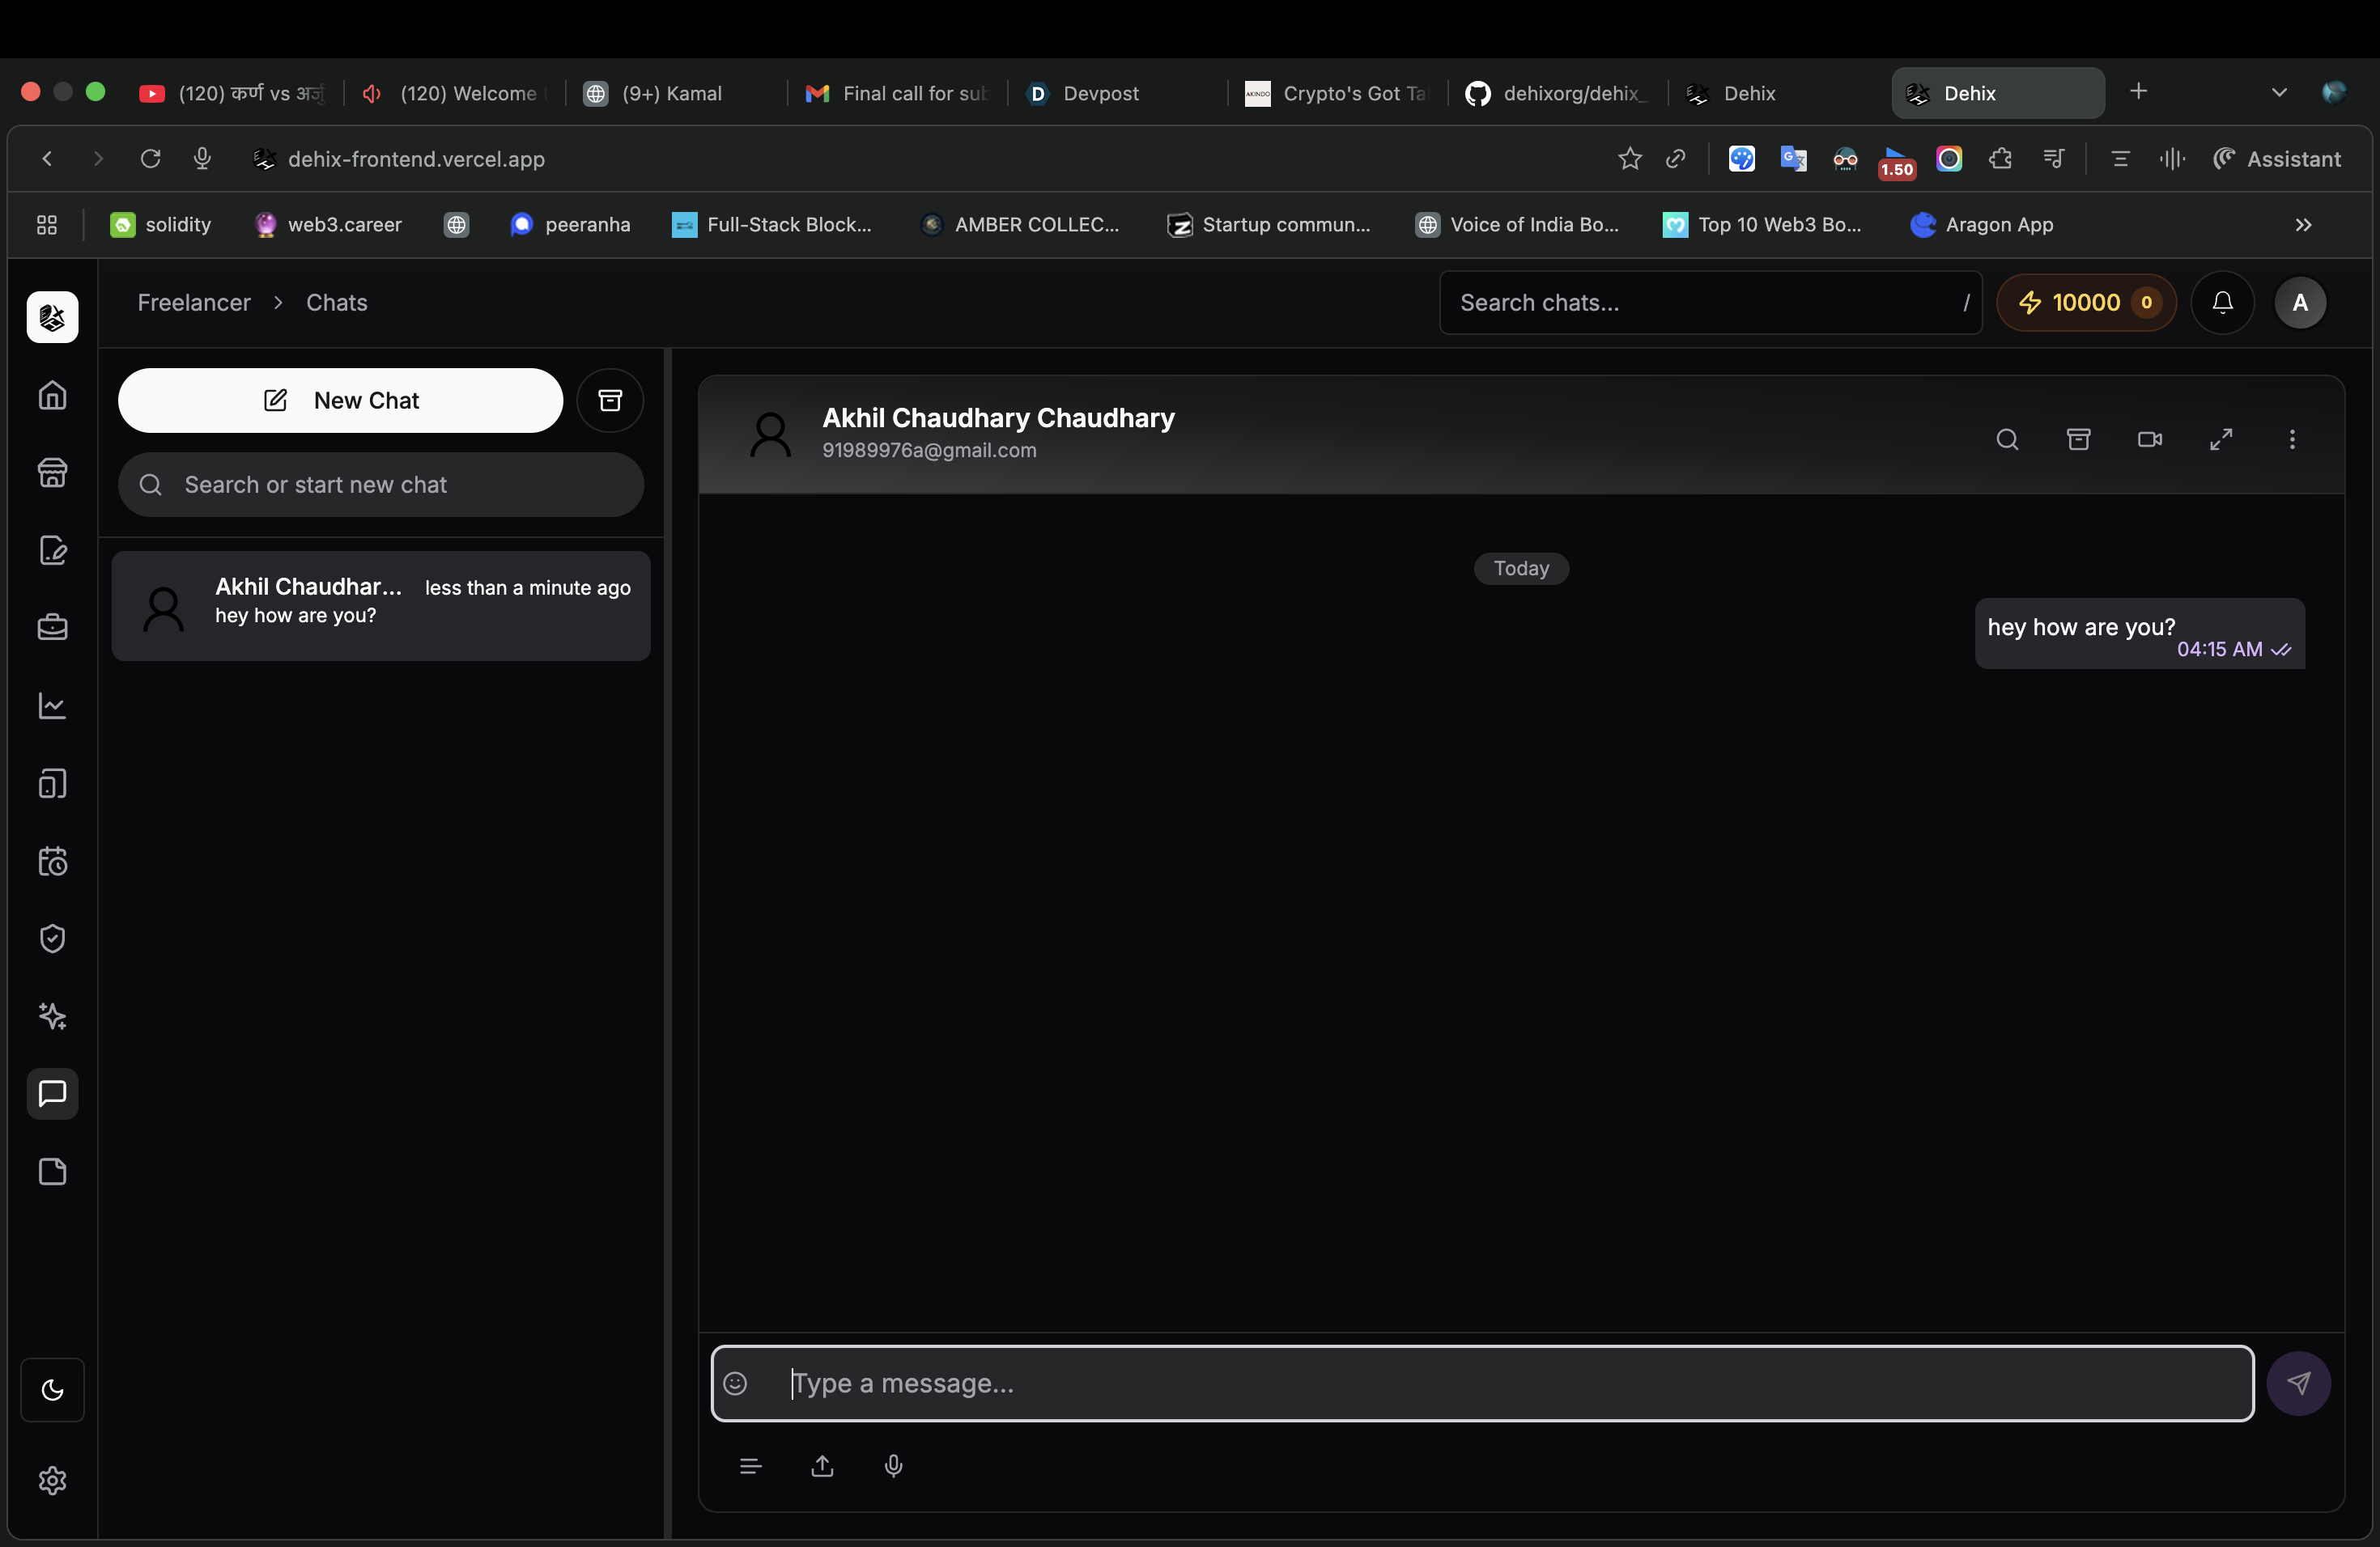Image resolution: width=2380 pixels, height=1547 pixels.
Task: Click the upload file icon below message box
Action: pos(822,1466)
